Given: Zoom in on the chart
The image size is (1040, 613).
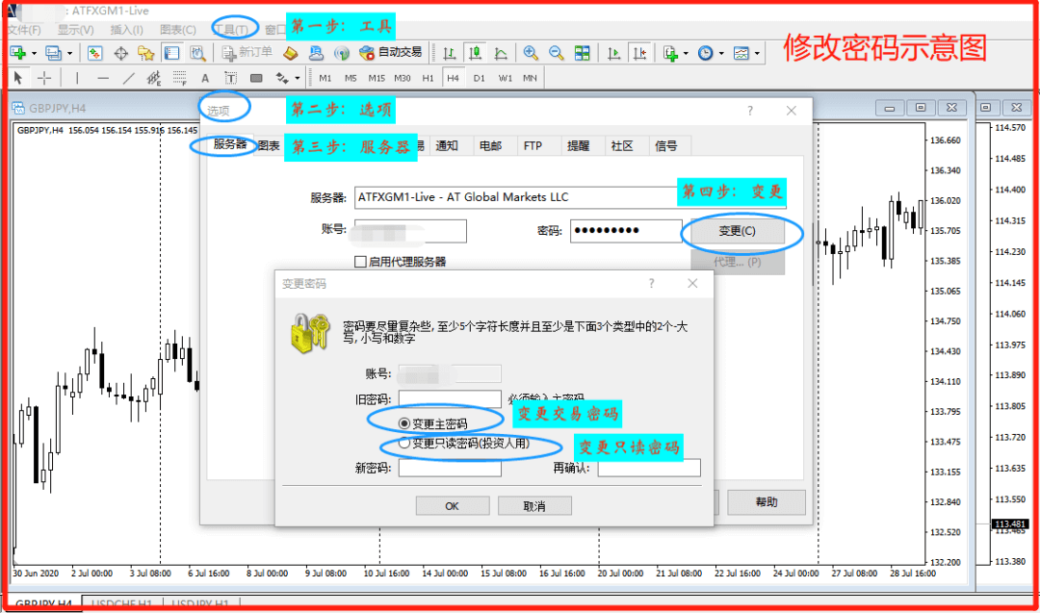Looking at the screenshot, I should pos(533,54).
